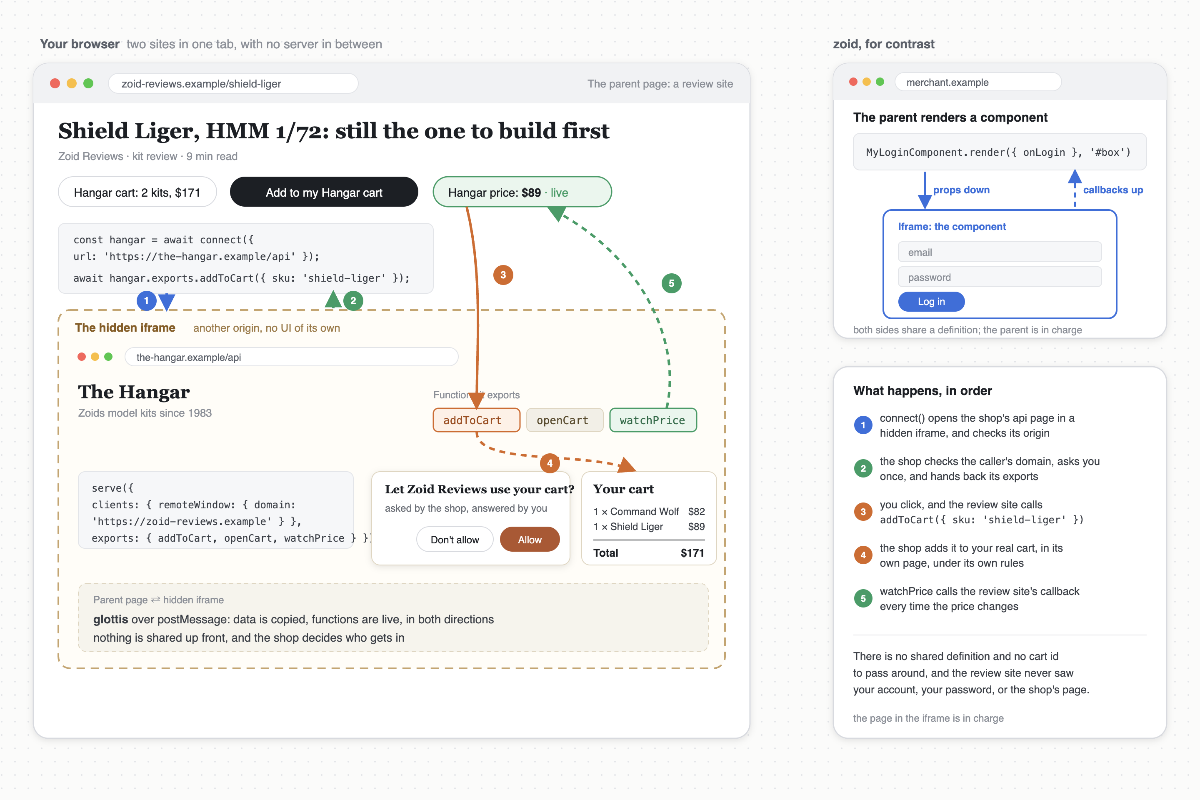Click 'Zoid Reviews · kit review · 9 min read' byline
1200x800 pixels.
tap(148, 156)
